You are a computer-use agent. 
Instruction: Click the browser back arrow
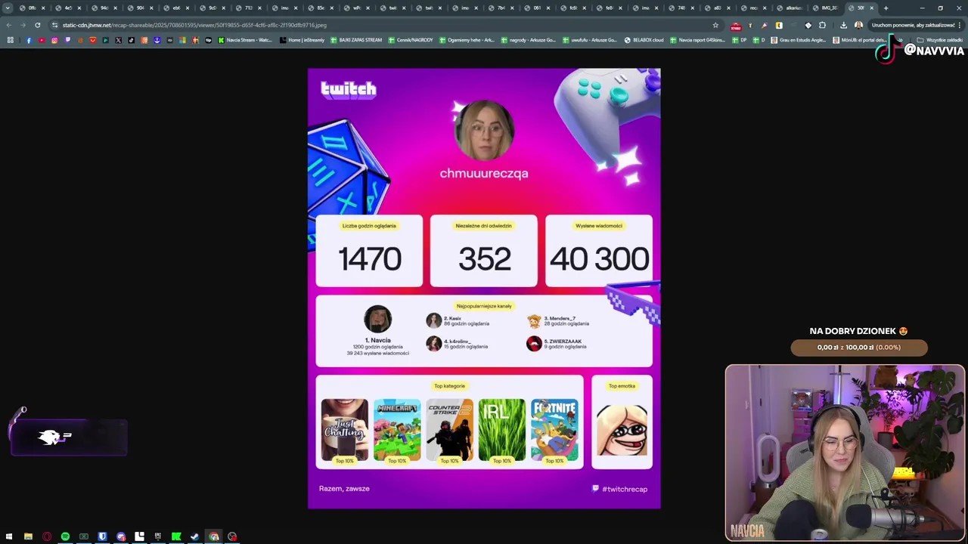point(9,25)
